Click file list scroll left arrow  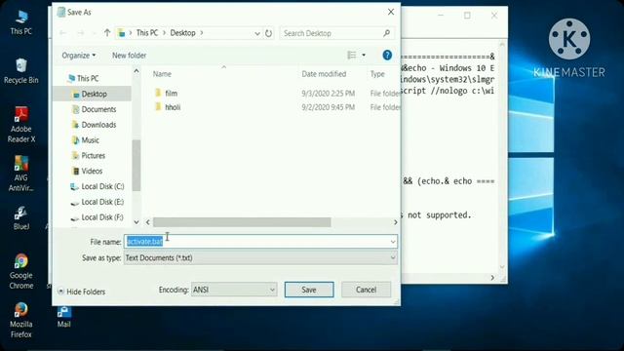coord(148,222)
